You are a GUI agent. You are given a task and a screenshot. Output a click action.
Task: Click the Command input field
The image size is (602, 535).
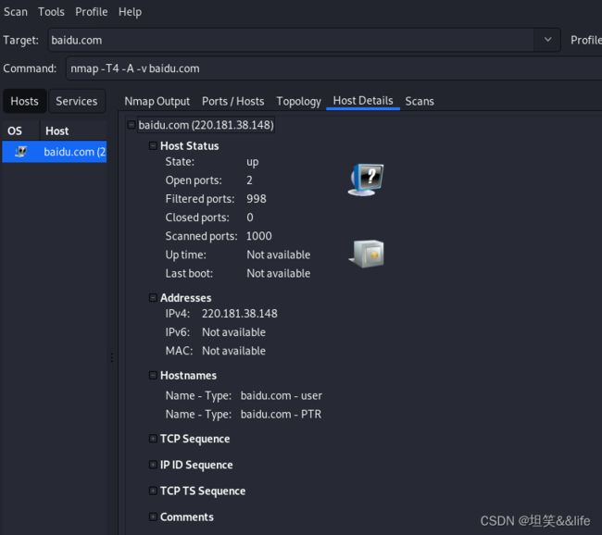click(334, 68)
